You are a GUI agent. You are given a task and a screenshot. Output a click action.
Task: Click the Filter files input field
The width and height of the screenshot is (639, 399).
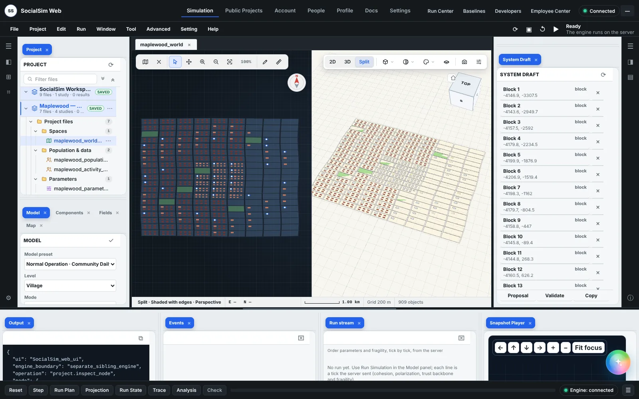pyautogui.click(x=60, y=79)
